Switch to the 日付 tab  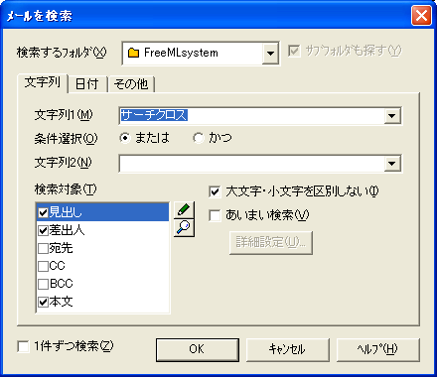click(x=87, y=84)
